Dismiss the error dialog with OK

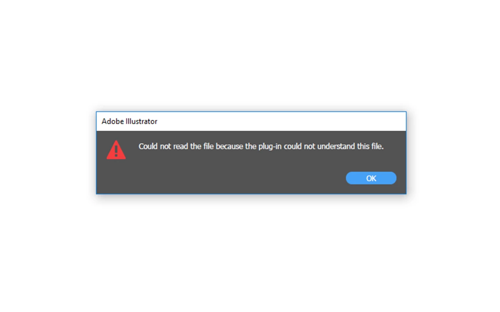[371, 178]
